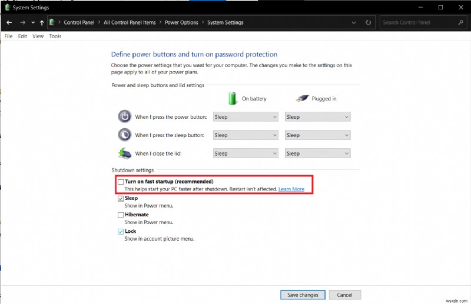Image resolution: width=471 pixels, height=304 pixels.
Task: Open sleep button On battery dropdown
Action: 246,135
